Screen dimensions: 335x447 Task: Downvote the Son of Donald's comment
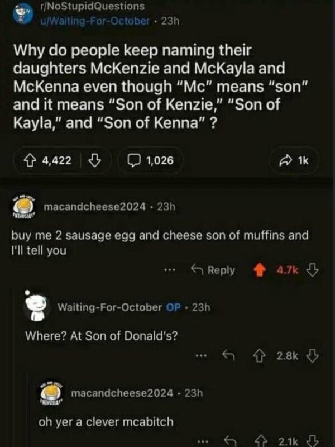(313, 354)
